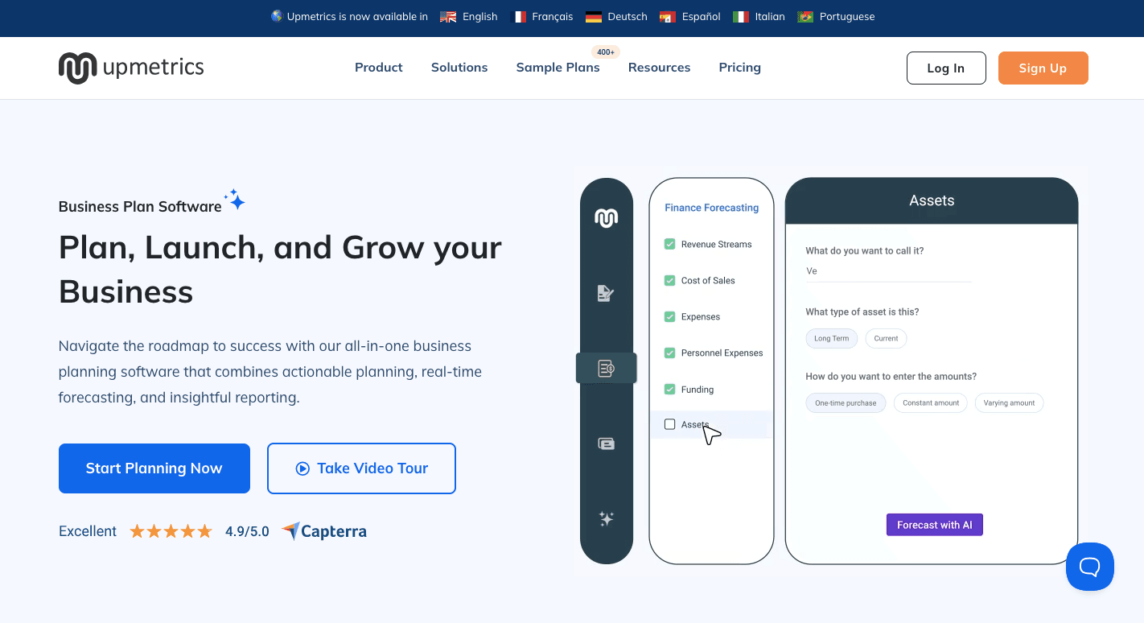Open the document editor icon in the sidebar
This screenshot has height=623, width=1144.
(x=606, y=293)
